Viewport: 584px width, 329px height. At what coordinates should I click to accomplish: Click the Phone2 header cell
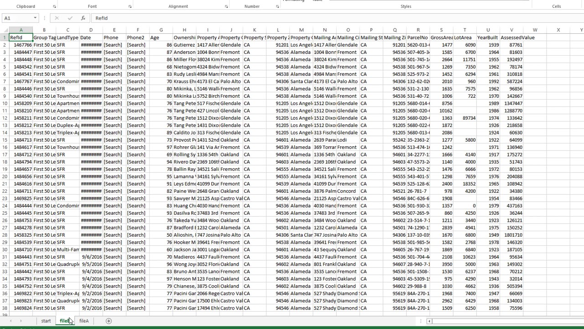[x=138, y=37]
